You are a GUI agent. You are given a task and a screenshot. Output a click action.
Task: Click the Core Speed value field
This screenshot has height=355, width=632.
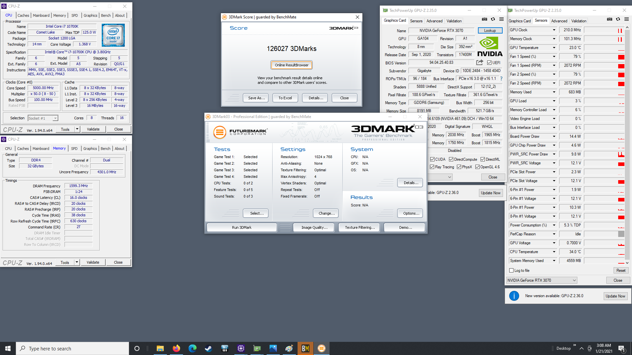[x=43, y=88]
